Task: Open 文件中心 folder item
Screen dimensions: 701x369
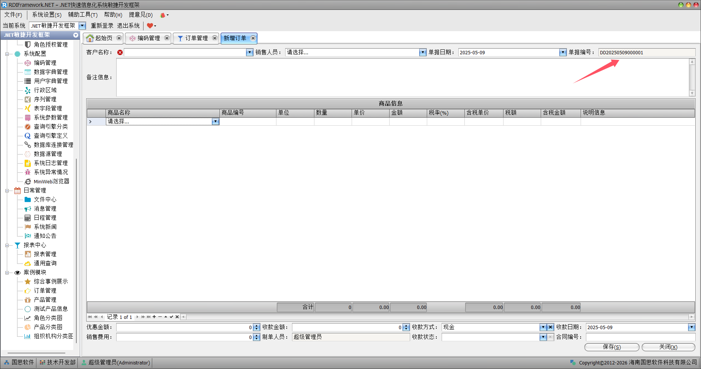Action: click(x=45, y=199)
